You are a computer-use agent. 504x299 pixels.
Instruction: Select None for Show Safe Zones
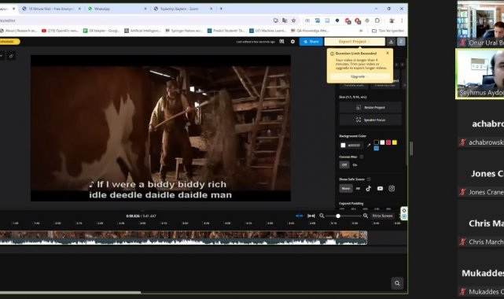point(345,188)
